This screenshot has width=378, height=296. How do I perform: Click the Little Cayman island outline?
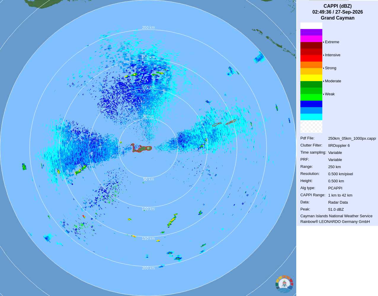click(x=217, y=124)
